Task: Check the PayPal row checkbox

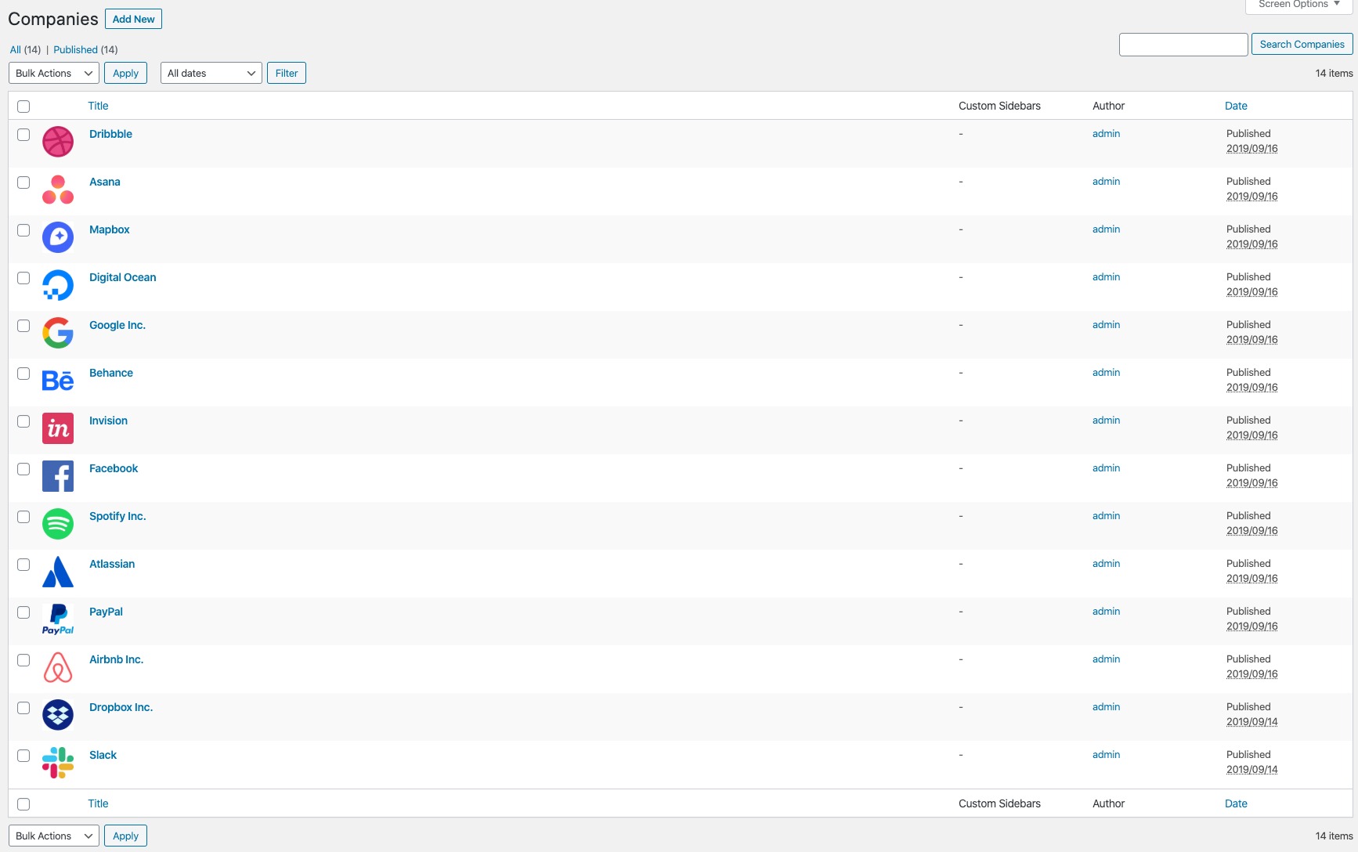Action: [x=23, y=612]
